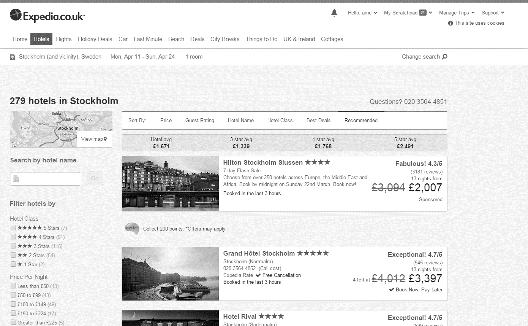Click the magnifier icon next to Change search

pos(445,57)
